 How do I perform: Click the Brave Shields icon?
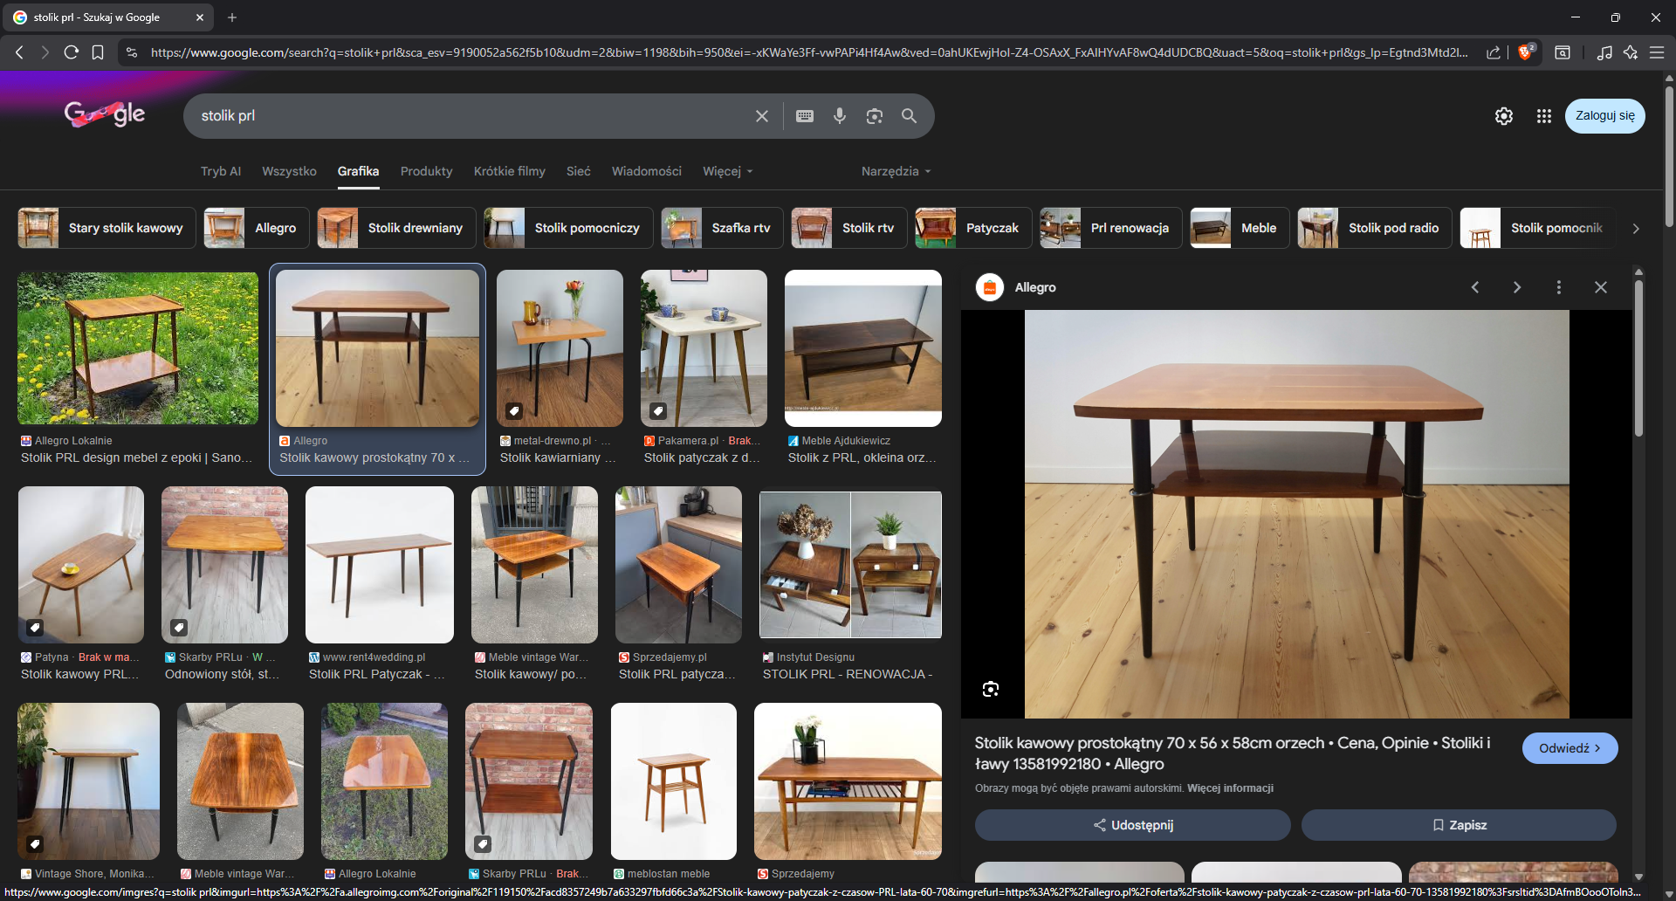pos(1525,52)
